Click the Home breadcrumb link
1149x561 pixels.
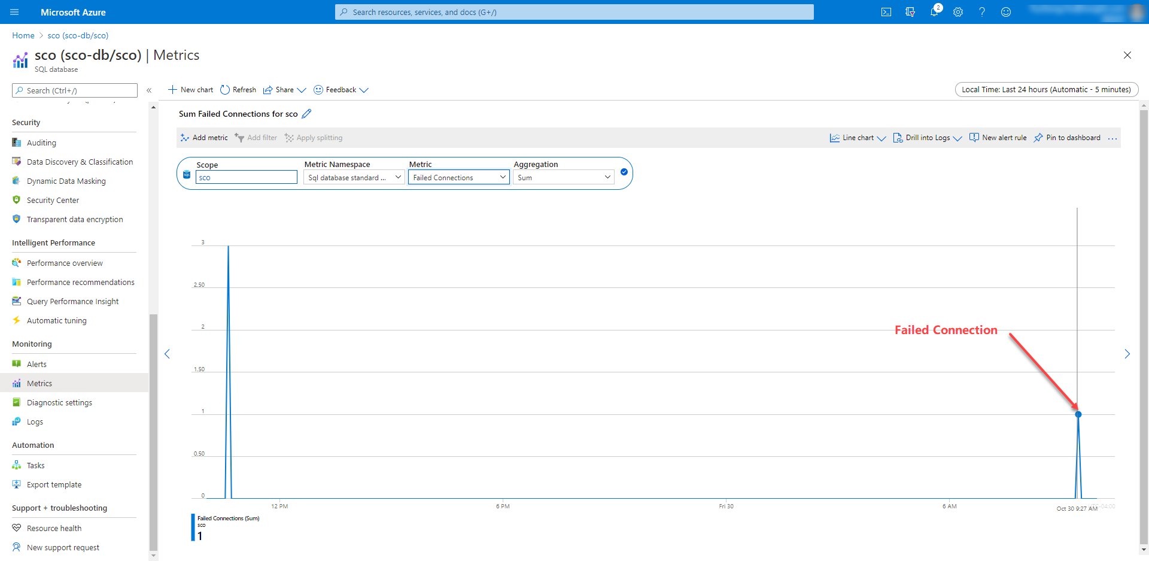tap(23, 35)
